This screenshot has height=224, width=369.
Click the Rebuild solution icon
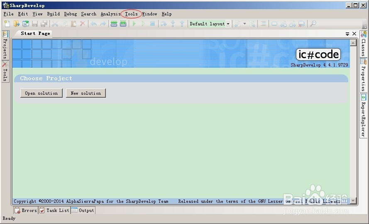point(123,24)
